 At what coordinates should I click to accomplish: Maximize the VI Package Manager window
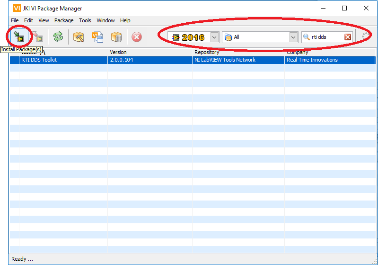pos(344,8)
